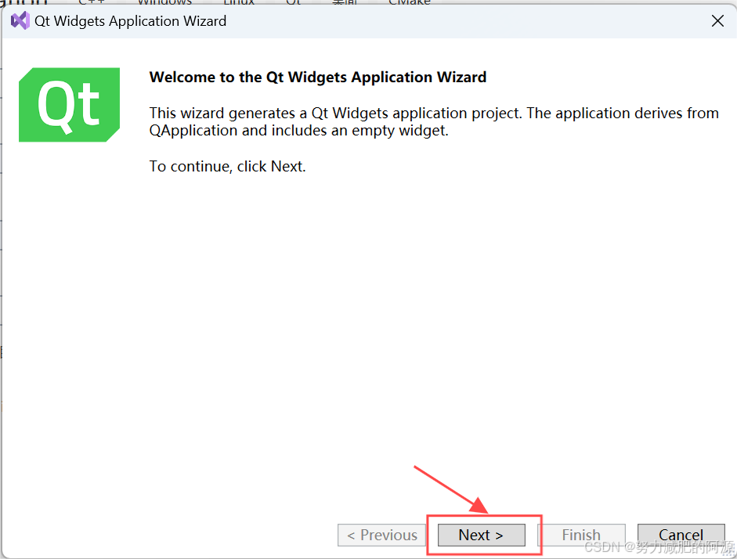Click the green Qt logo image
The image size is (737, 559).
(69, 105)
